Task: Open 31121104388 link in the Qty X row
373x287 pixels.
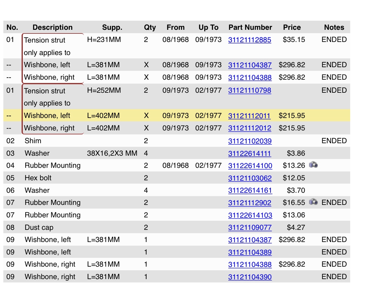Action: 250,78
